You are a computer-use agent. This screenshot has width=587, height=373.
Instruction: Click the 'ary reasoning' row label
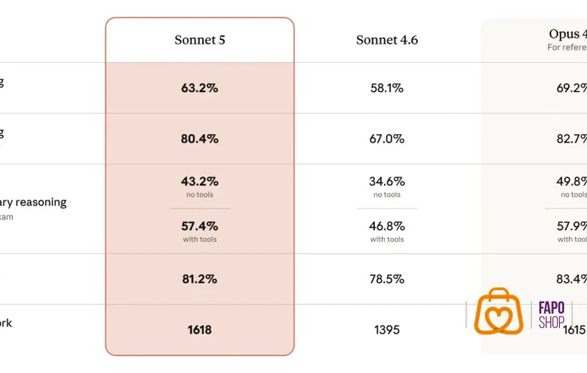coord(34,202)
